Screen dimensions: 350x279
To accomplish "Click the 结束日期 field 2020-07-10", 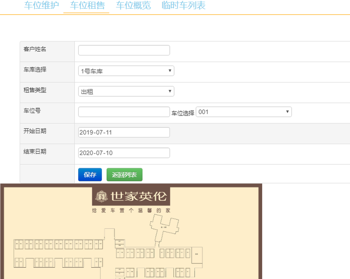I will pos(124,153).
